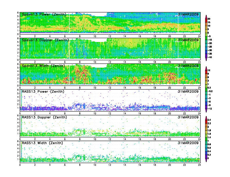Pick the red segment between 2.2 and 2.4

tap(206, 122)
